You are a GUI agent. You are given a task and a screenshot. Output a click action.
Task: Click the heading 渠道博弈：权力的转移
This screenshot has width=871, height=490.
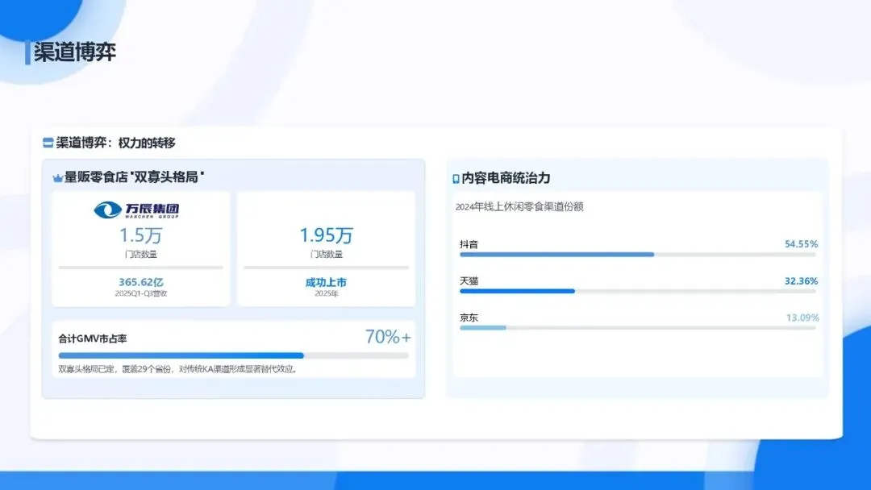(x=115, y=143)
